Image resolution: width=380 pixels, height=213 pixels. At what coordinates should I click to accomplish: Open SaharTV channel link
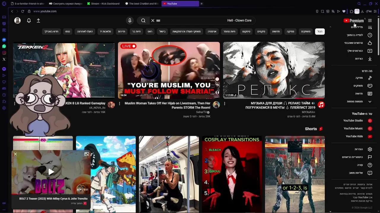point(201,112)
